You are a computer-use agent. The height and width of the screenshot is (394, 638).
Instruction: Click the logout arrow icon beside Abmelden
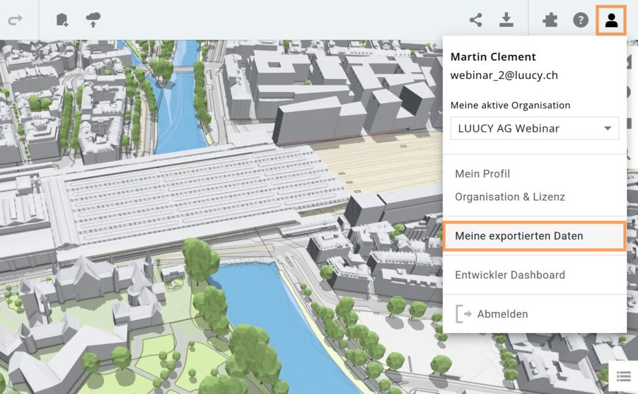point(464,314)
